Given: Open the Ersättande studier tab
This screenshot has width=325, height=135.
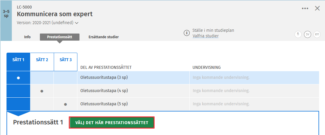Looking at the screenshot, I should point(104,37).
